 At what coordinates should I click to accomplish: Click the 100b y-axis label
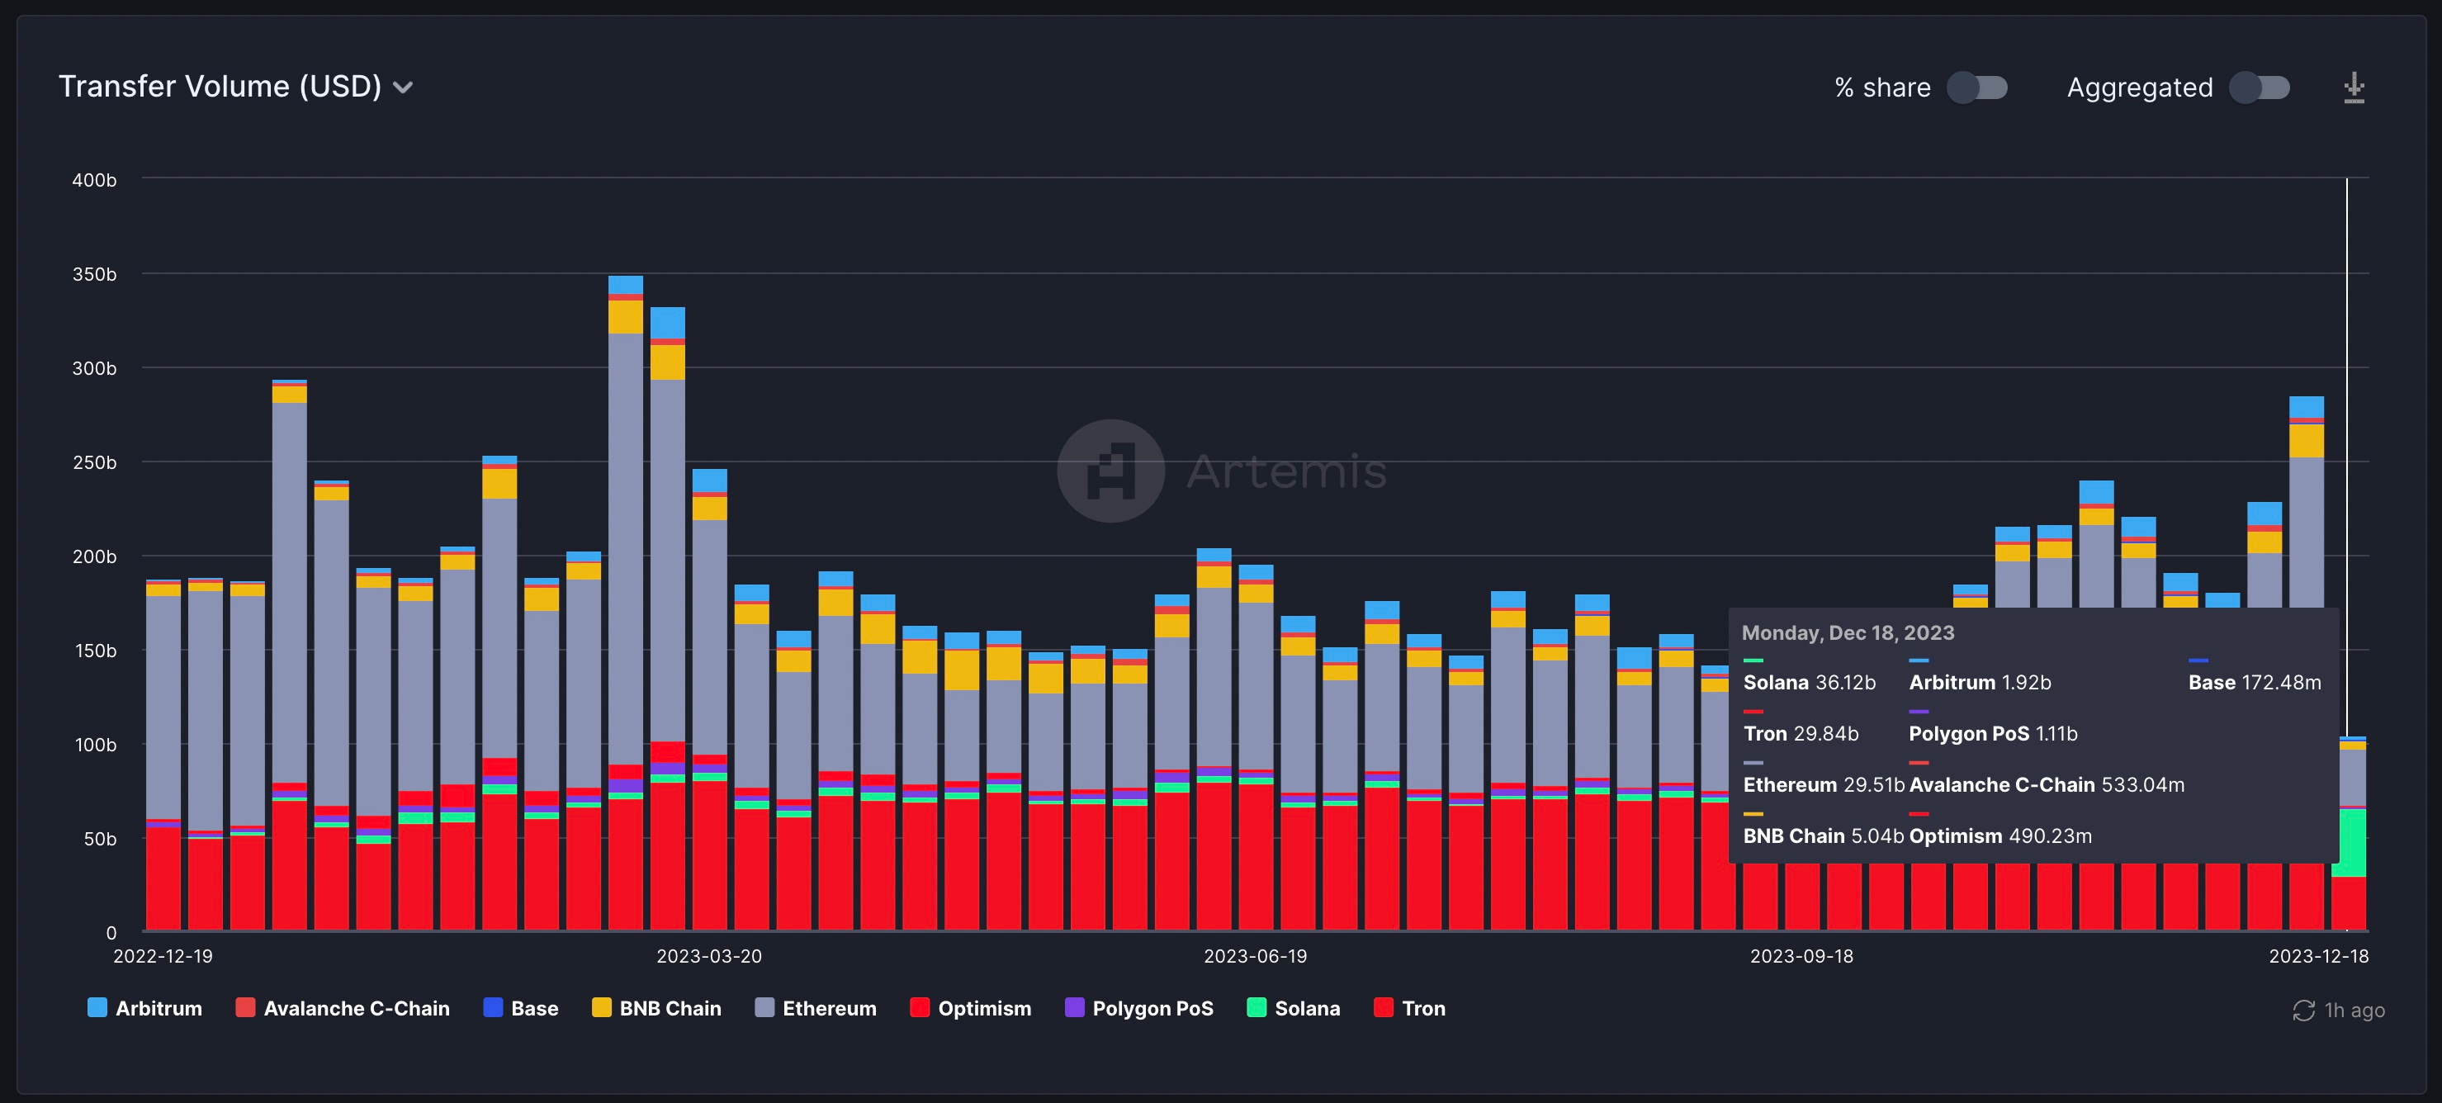[x=95, y=745]
